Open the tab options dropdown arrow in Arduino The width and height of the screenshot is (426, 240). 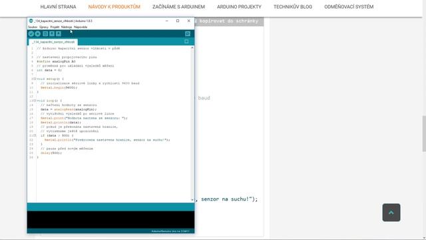(x=186, y=41)
